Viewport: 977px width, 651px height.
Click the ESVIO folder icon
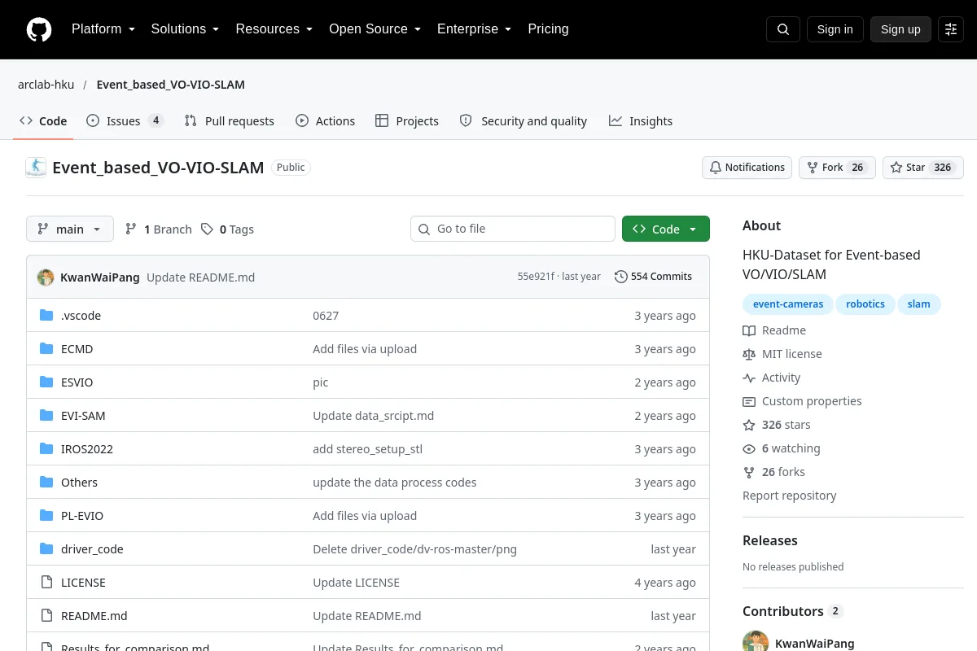(x=46, y=382)
